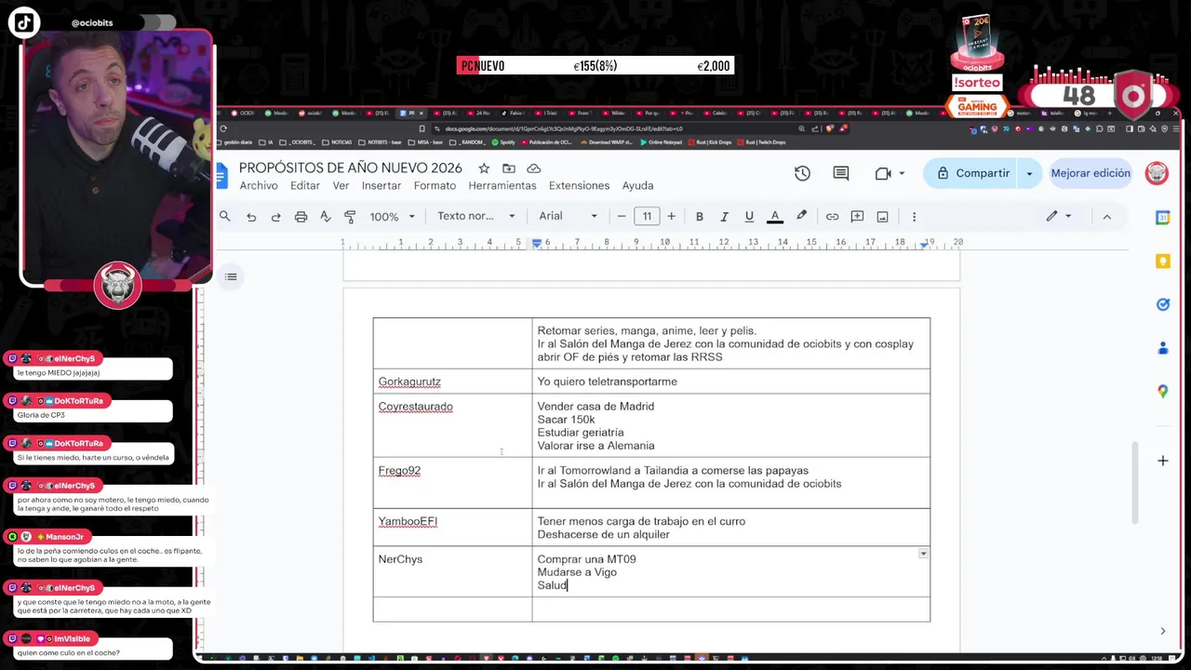This screenshot has width=1191, height=670.
Task: Click the search menus magnifier icon
Action: tap(224, 216)
